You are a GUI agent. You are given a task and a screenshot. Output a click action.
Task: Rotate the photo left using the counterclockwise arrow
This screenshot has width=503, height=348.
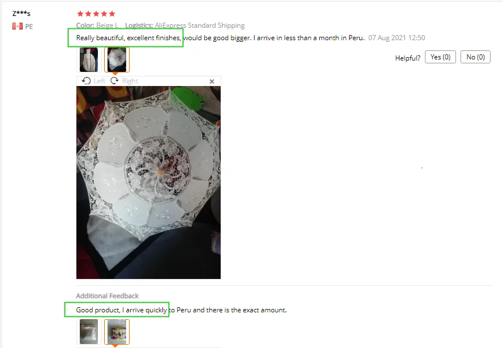coord(93,81)
